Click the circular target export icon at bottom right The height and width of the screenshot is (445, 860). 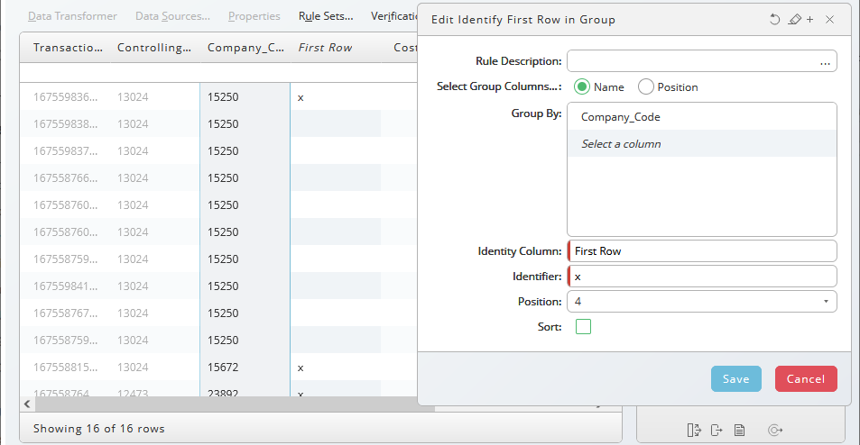click(774, 431)
